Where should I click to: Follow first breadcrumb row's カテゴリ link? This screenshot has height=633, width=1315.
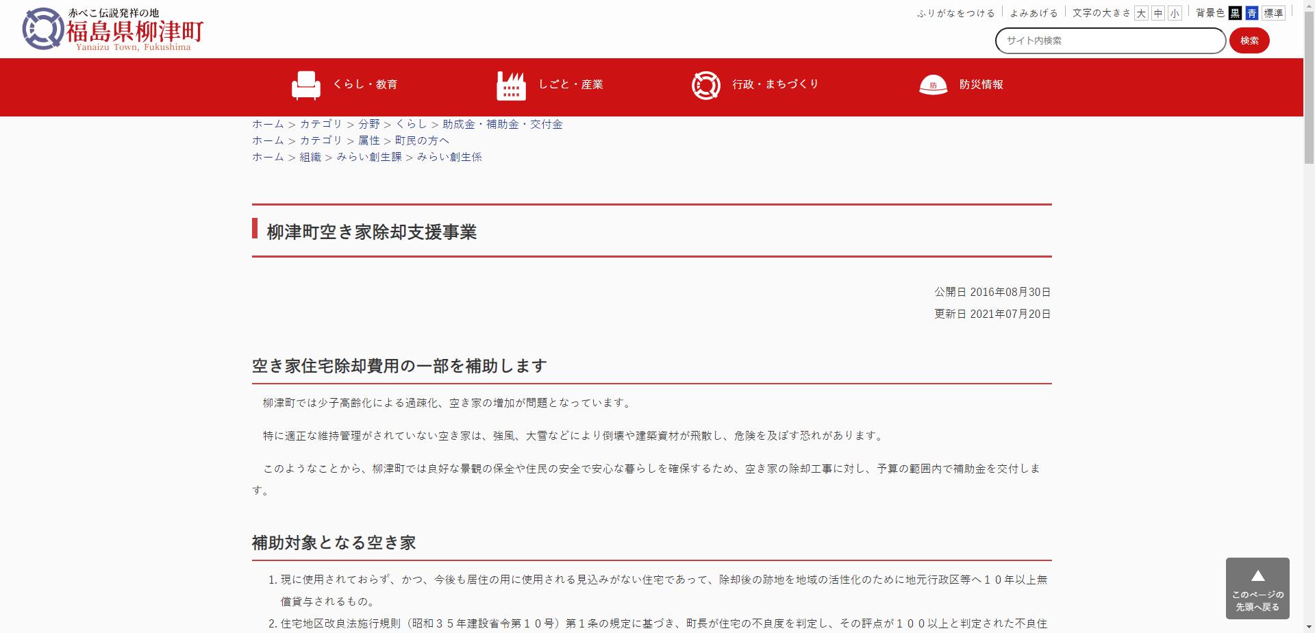[x=321, y=124]
